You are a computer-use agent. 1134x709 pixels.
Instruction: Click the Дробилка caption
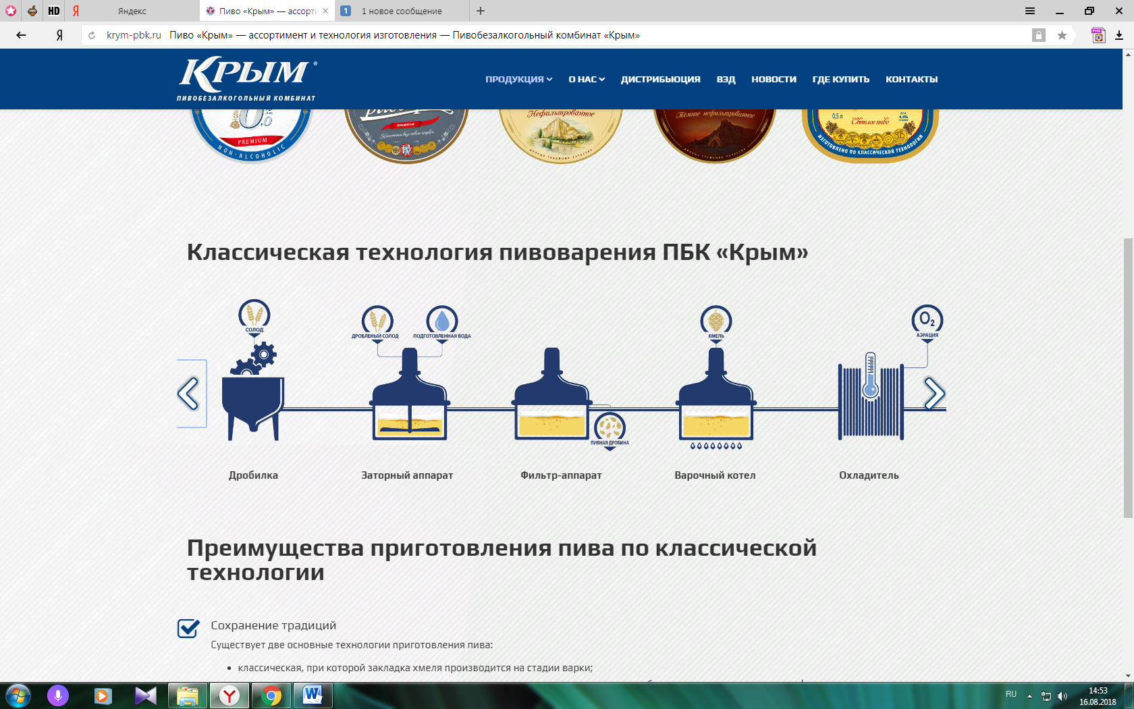[x=253, y=475]
